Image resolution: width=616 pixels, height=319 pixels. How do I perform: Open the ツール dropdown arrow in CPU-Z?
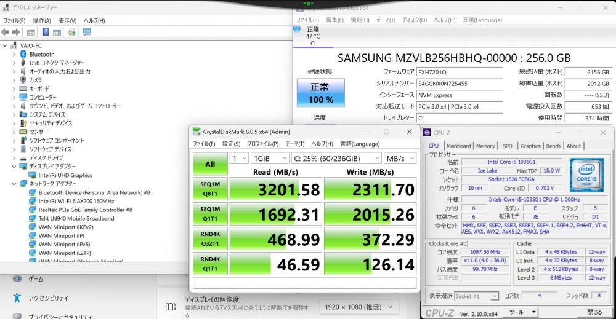[534, 312]
